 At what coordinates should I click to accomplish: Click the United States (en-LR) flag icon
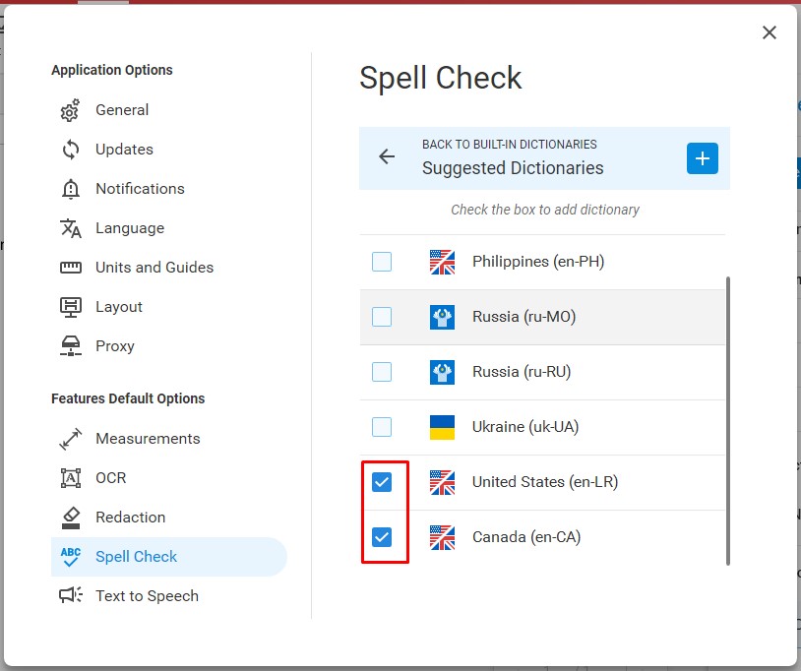coord(443,482)
